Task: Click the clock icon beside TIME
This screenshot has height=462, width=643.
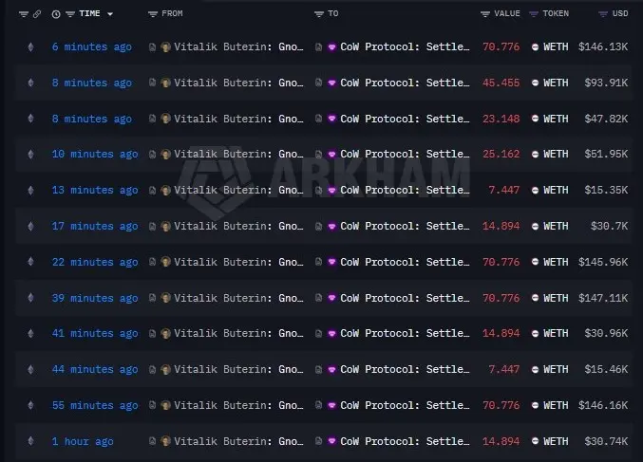Action: tap(56, 14)
